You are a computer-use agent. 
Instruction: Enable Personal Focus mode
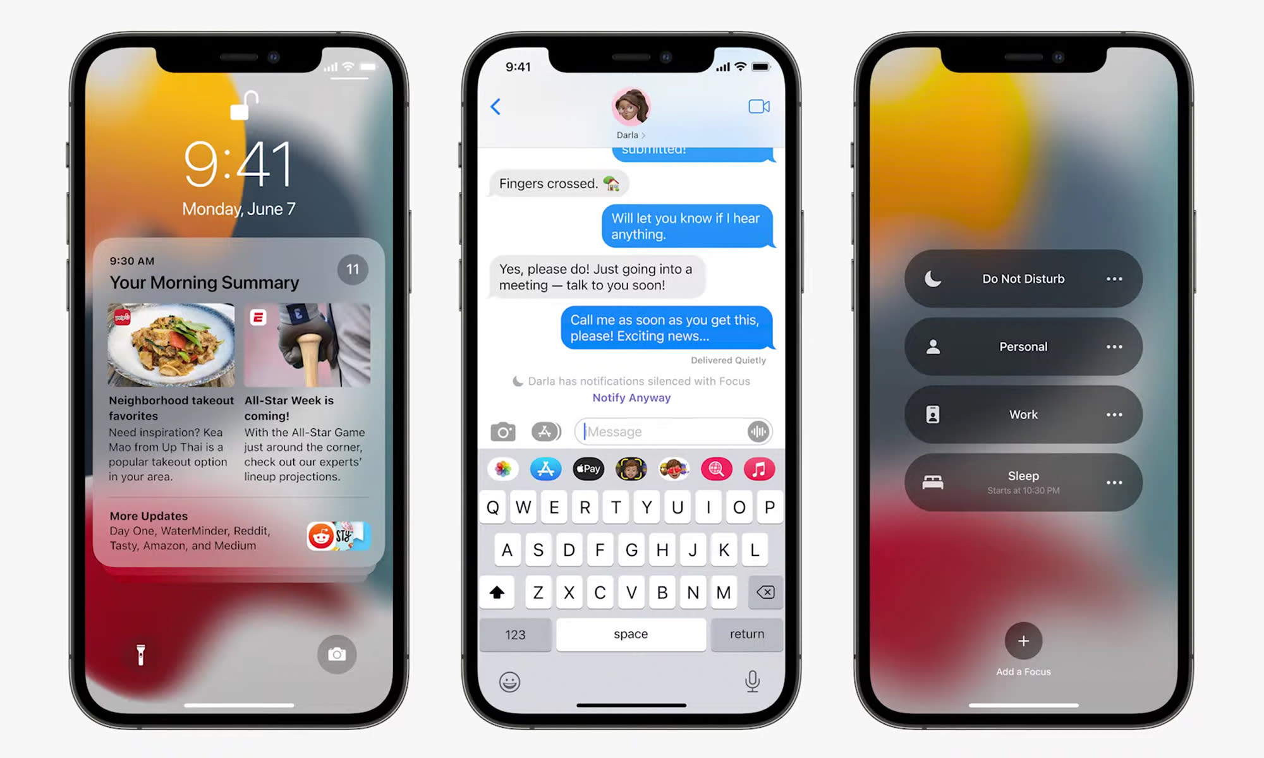point(1020,346)
